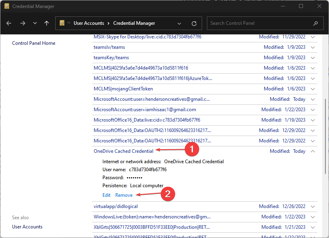Expand chevron for hendersoncreatives MicrosoftAccount credential
The image size is (329, 238).
click(x=313, y=99)
